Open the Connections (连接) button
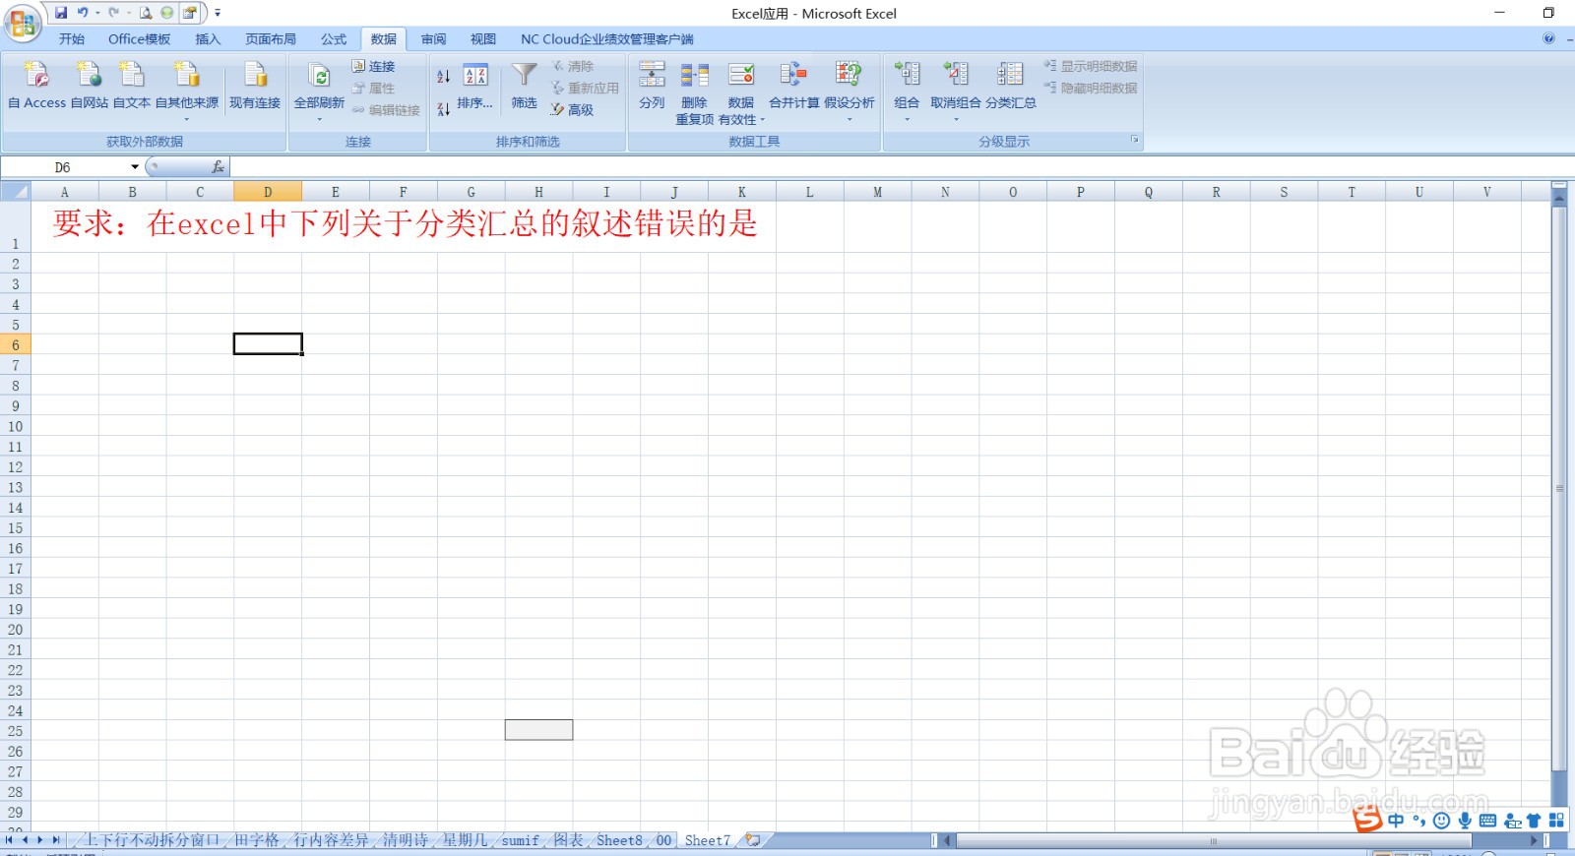This screenshot has width=1575, height=856. pyautogui.click(x=373, y=66)
